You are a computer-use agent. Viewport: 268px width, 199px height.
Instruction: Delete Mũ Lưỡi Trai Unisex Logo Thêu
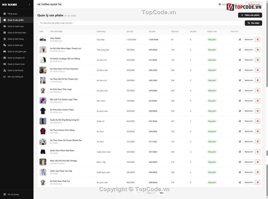click(x=258, y=101)
